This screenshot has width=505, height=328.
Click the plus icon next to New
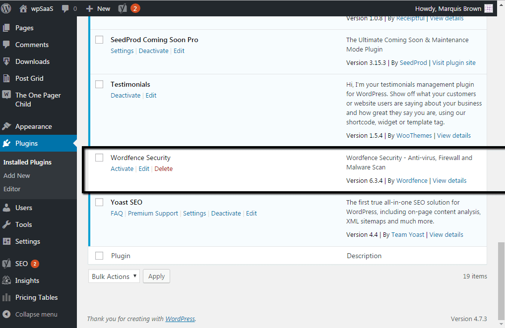pyautogui.click(x=89, y=9)
